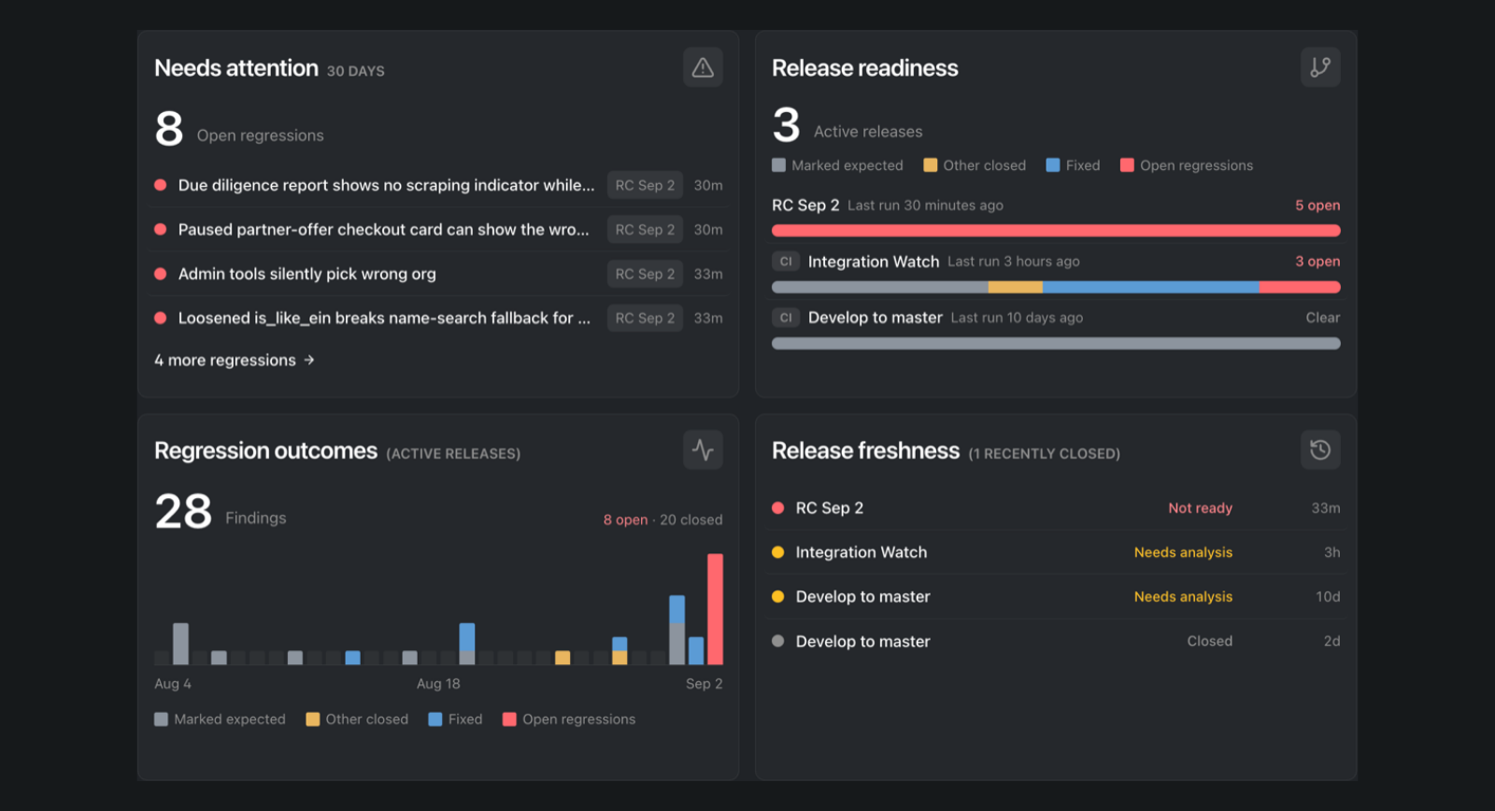
Task: Click the RC Sep 2 progress bar in Release readiness
Action: (x=1056, y=231)
